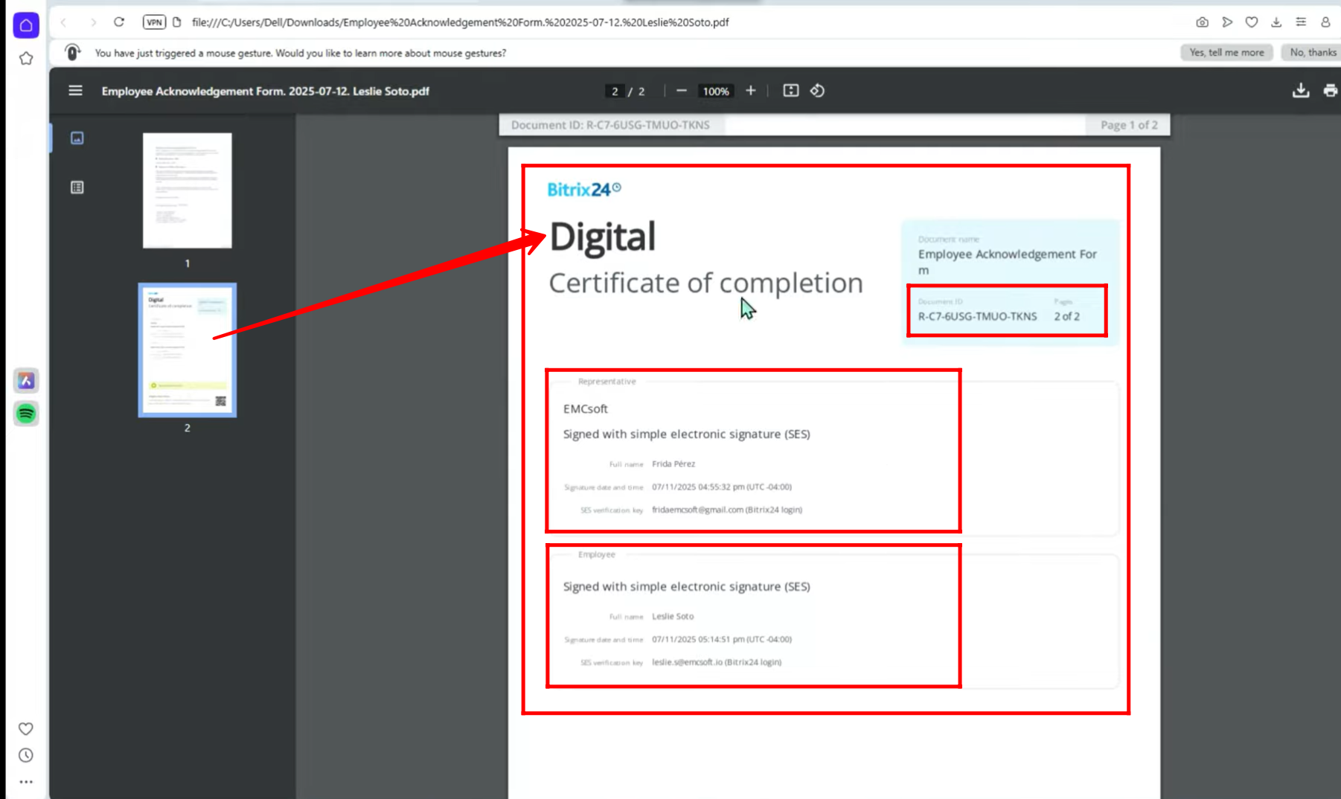Viewport: 1341px width, 799px height.
Task: Click the document ID 'R-C7-6USG-TMUO-TKNS' in blue card
Action: (977, 317)
